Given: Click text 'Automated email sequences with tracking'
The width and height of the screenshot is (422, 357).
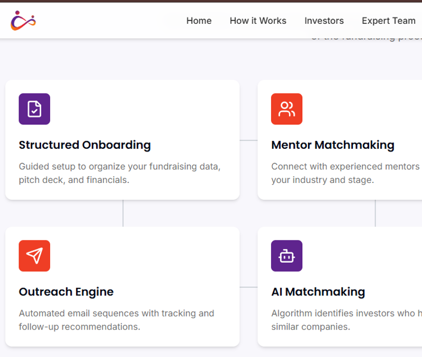Looking at the screenshot, I should (108, 313).
